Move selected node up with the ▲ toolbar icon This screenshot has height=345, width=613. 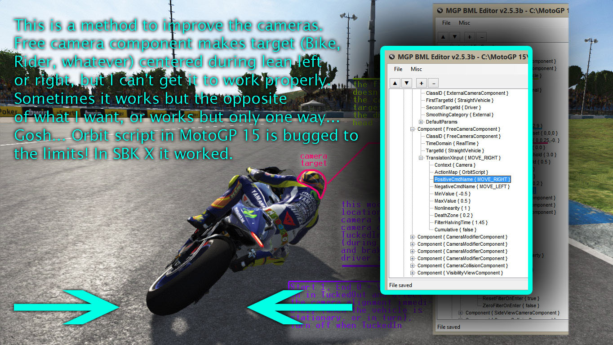(395, 83)
